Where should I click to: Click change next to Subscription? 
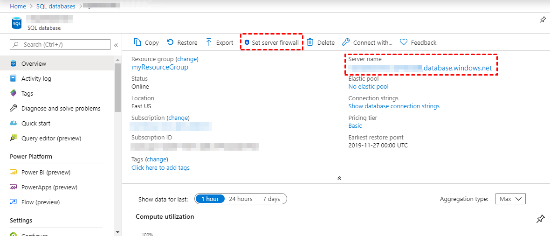point(178,118)
